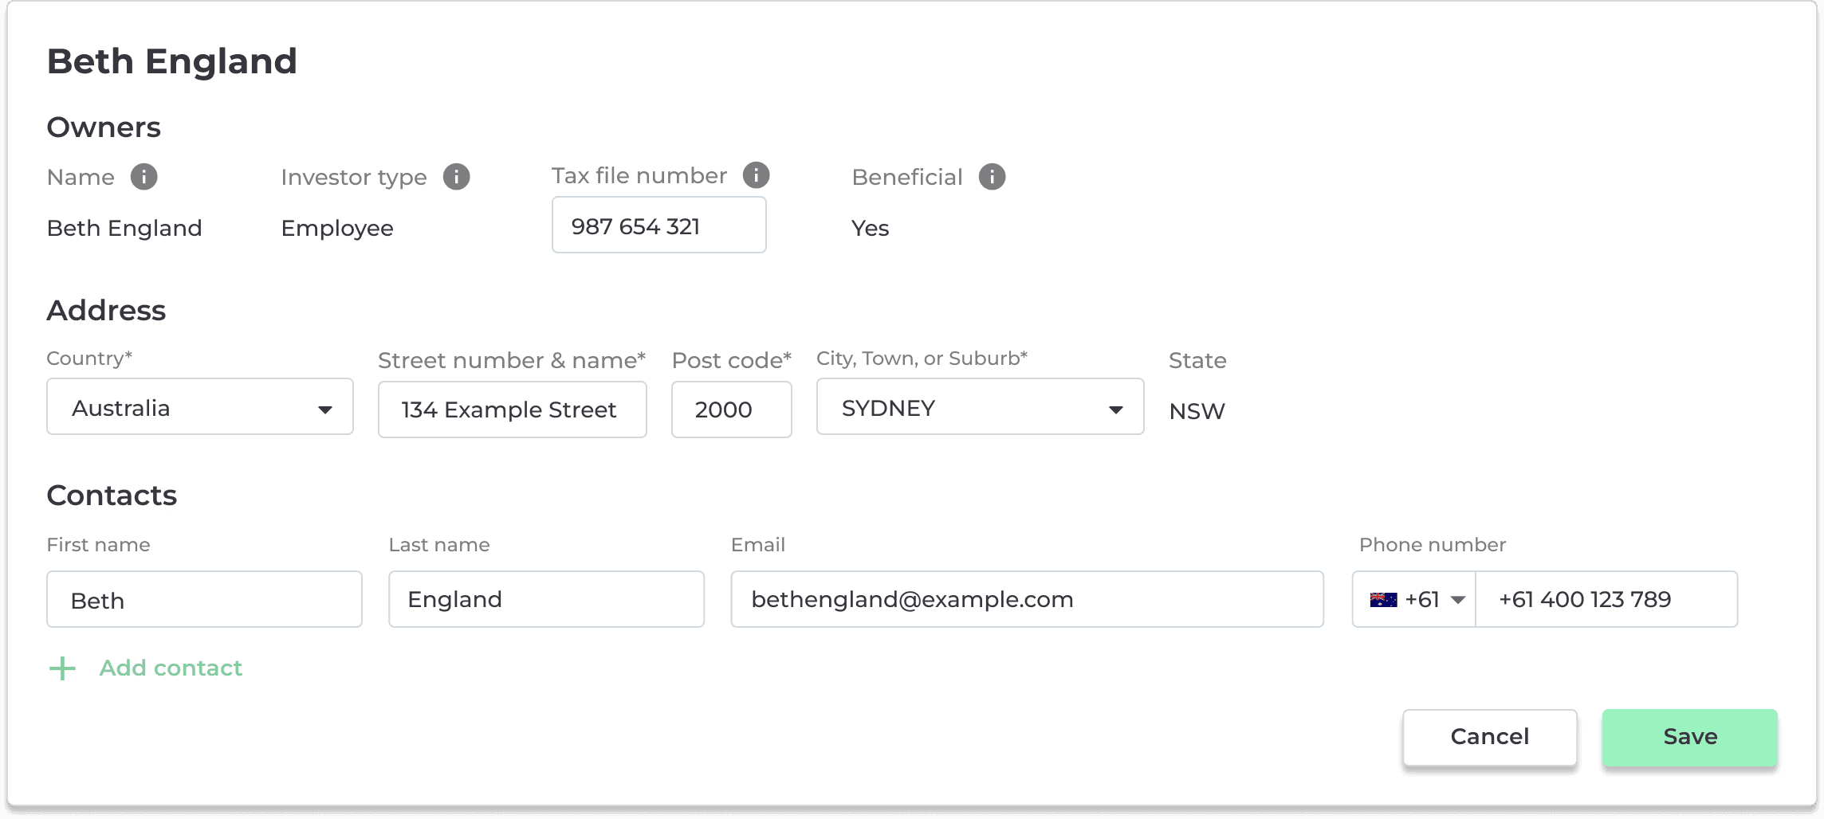Show the Tax file number info tooltip
This screenshot has height=819, width=1824.
pyautogui.click(x=757, y=175)
